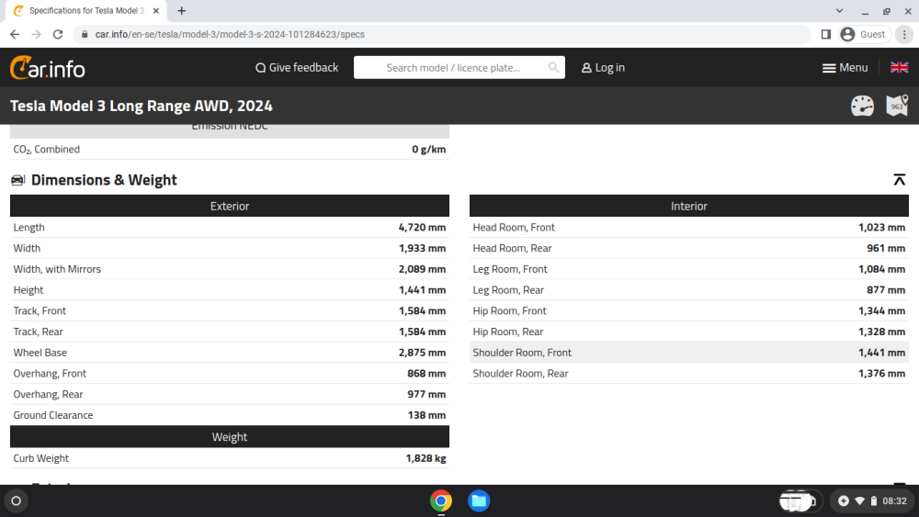Click the Dimensions & Weight car icon
The width and height of the screenshot is (919, 517).
click(18, 180)
